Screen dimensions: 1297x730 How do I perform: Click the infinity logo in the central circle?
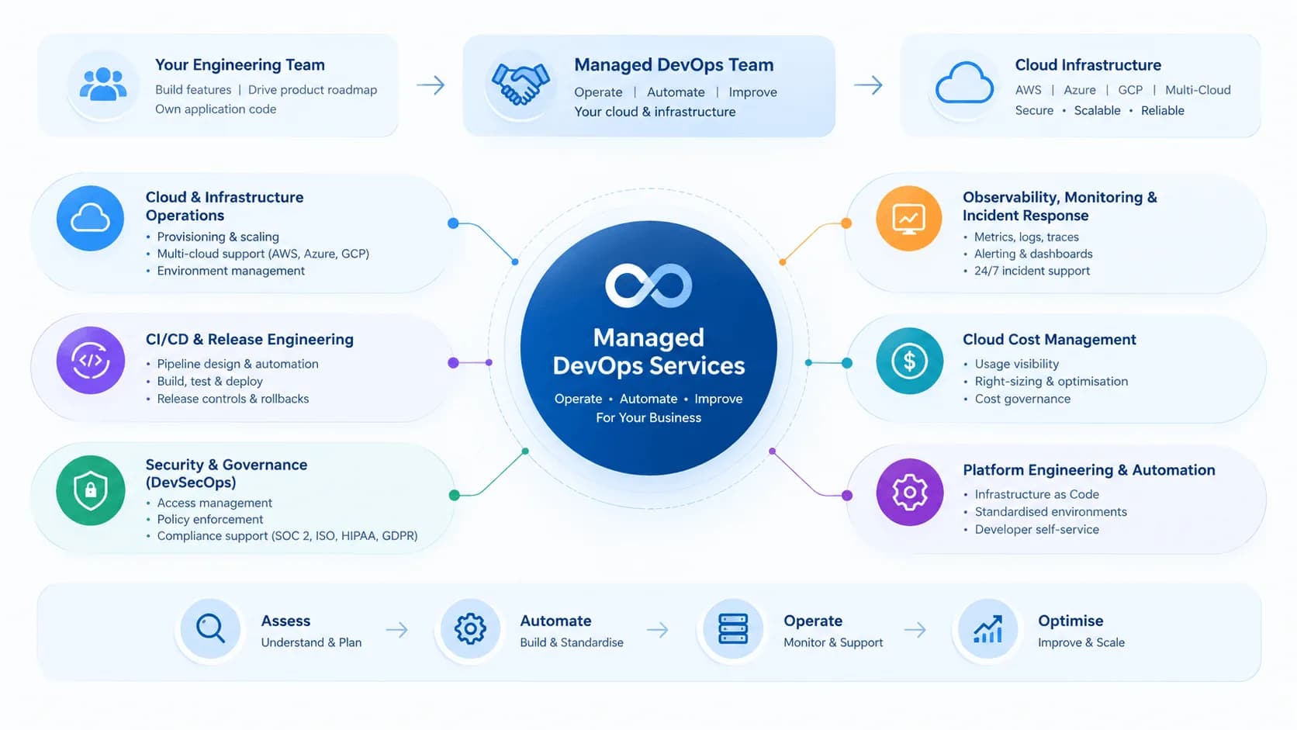point(648,285)
